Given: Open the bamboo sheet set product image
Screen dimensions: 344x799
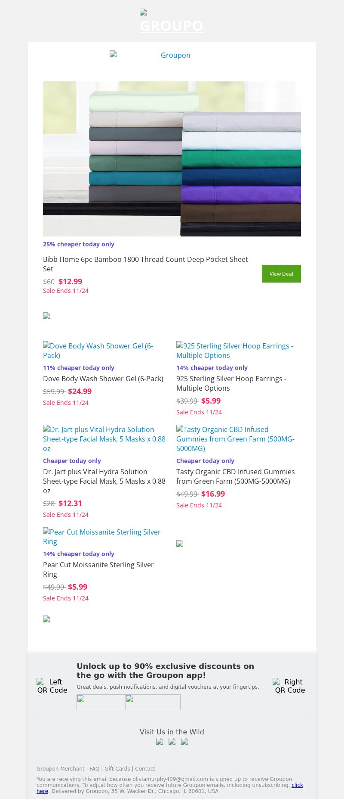Looking at the screenshot, I should coord(172,159).
